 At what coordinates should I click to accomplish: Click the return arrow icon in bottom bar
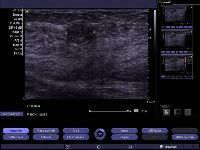(x=130, y=146)
